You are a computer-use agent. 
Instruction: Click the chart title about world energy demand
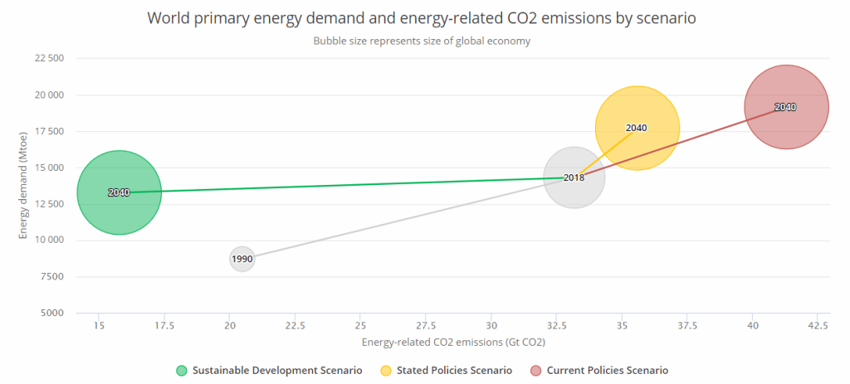[x=422, y=18]
